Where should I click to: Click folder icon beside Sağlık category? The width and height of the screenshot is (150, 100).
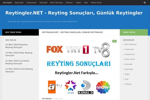(123, 74)
